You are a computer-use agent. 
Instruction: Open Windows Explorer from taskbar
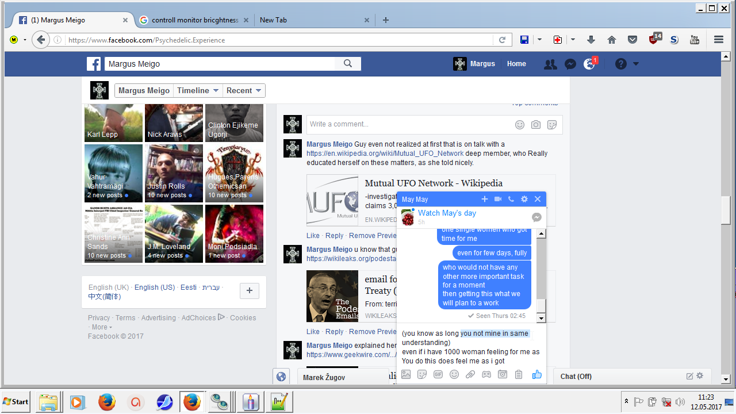tap(49, 401)
